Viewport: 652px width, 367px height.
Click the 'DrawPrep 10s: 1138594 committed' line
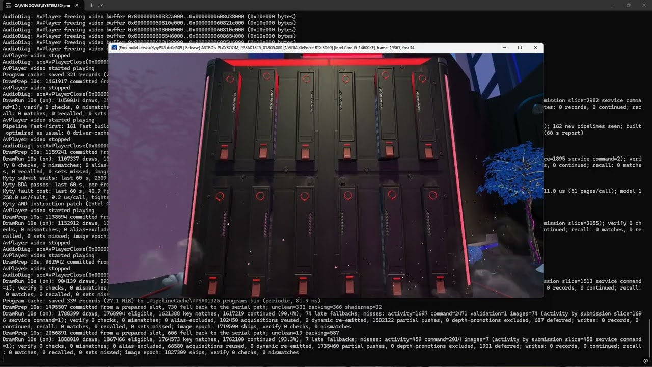click(56, 217)
